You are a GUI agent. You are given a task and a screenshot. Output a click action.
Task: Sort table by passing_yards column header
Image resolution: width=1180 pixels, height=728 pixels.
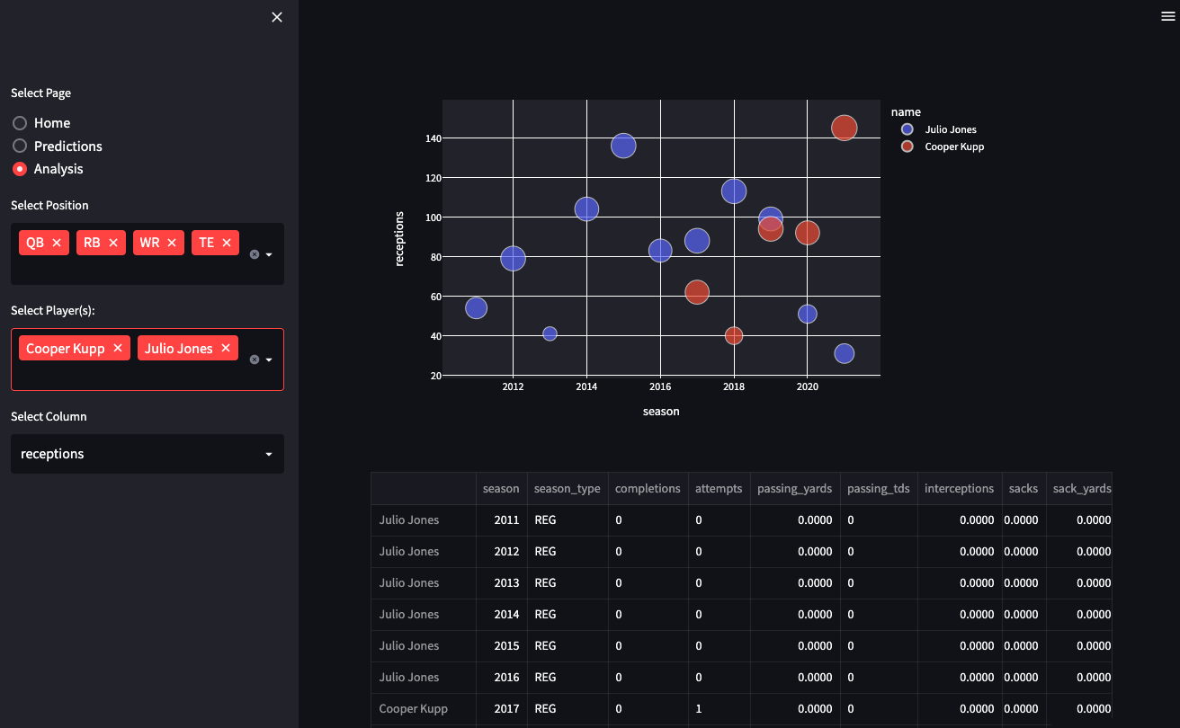tap(795, 489)
